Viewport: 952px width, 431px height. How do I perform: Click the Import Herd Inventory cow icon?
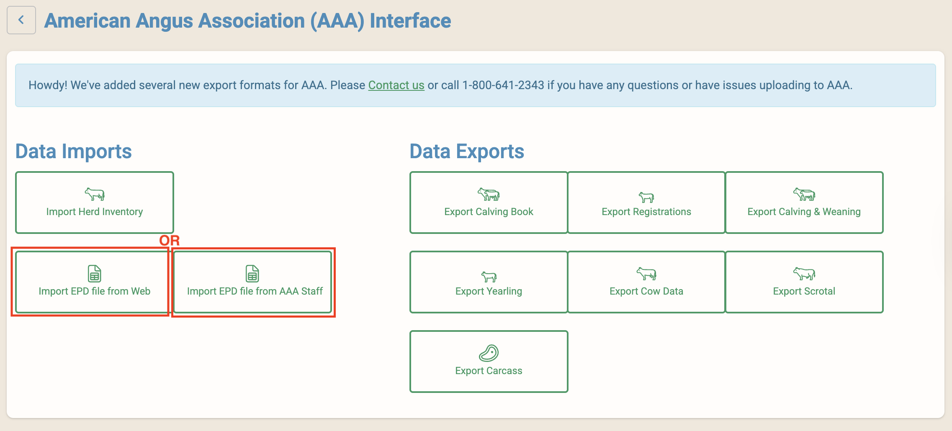tap(95, 194)
